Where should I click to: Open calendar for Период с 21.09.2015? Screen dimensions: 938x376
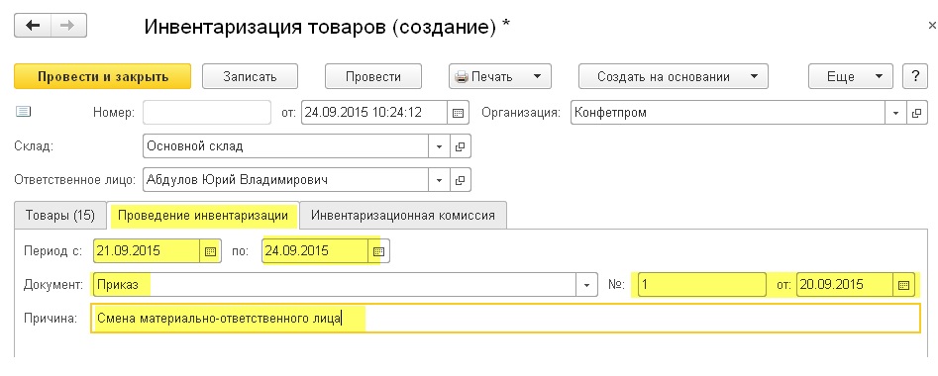(x=211, y=251)
